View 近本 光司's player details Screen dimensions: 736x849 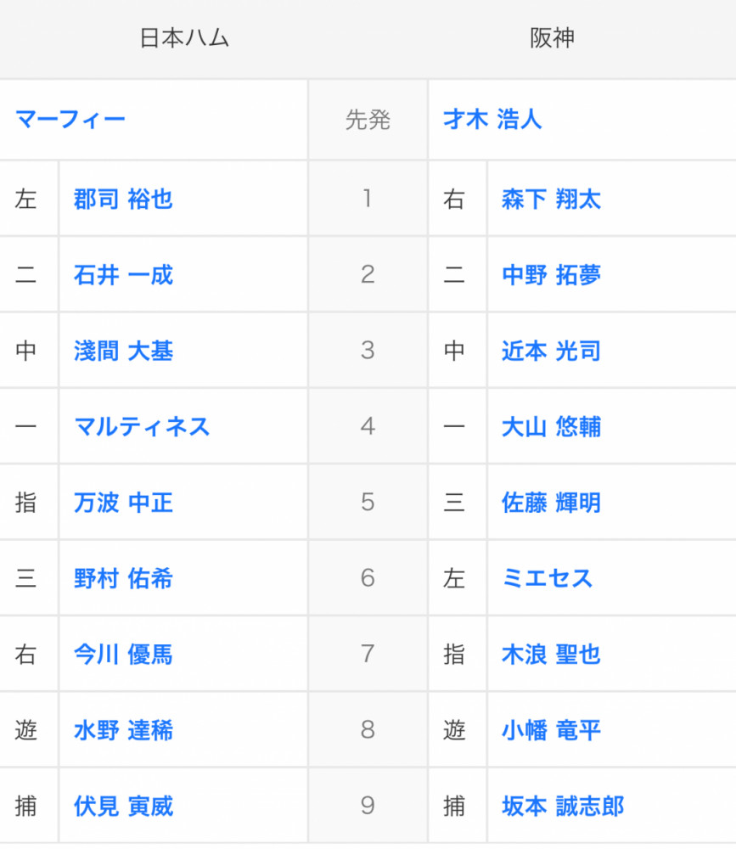point(552,351)
